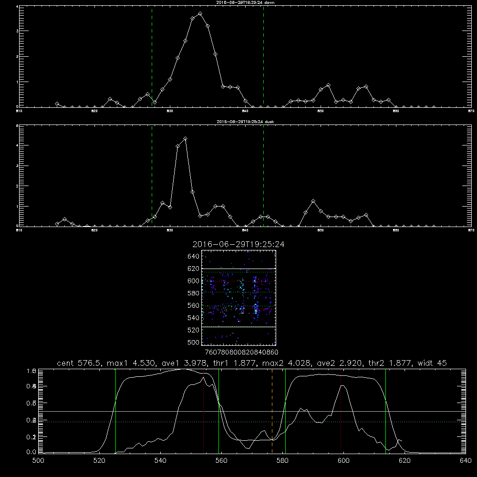
Task: Click the green dashed line near 842 in the dusk plot
Action: pyautogui.click(x=263, y=176)
